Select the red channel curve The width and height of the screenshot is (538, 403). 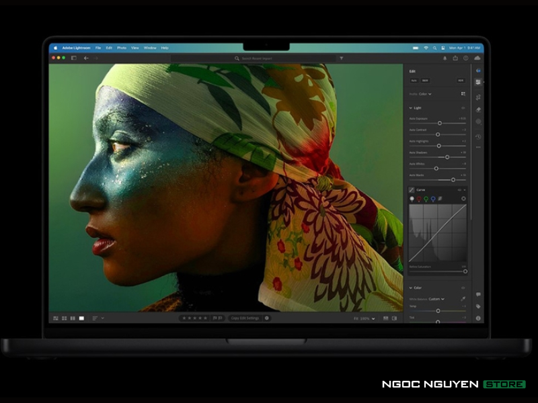coord(419,199)
